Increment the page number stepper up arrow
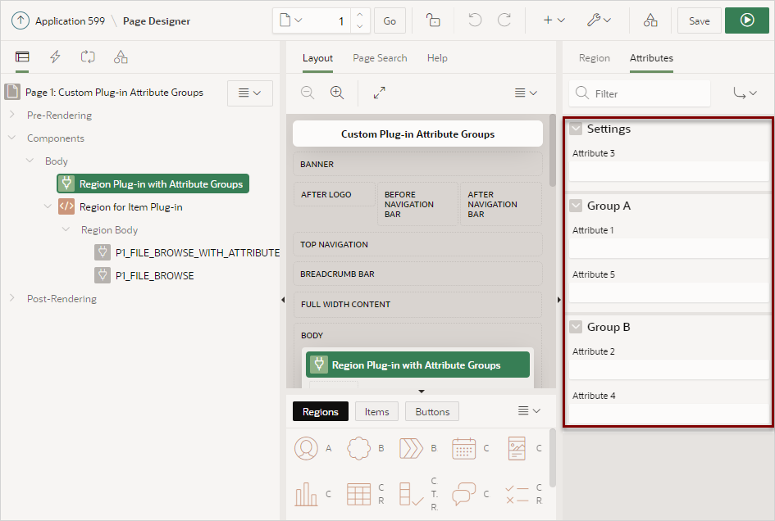The height and width of the screenshot is (521, 775). point(360,15)
